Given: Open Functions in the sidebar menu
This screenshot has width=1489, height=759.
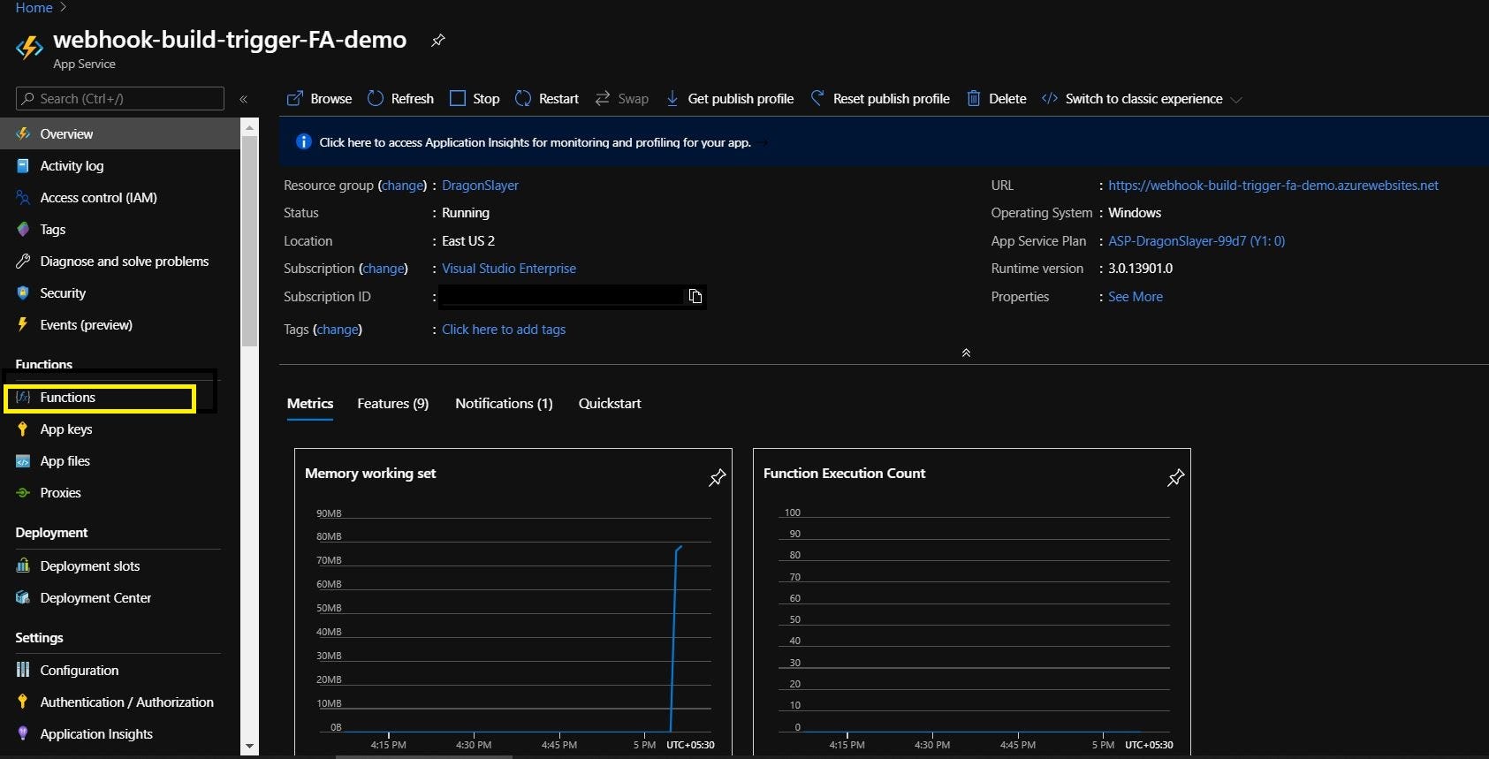Looking at the screenshot, I should point(68,398).
